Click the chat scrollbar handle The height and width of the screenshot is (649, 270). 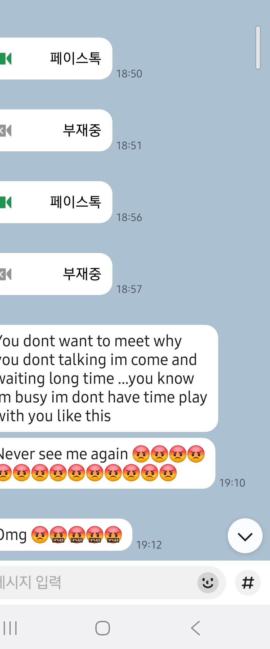pyautogui.click(x=258, y=48)
